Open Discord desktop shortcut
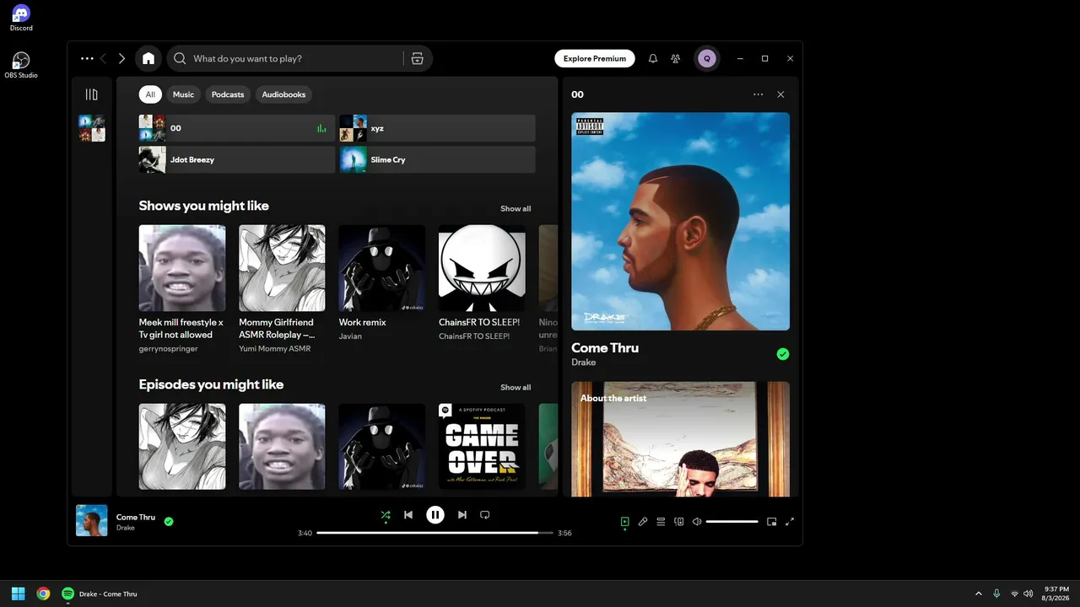 (21, 18)
